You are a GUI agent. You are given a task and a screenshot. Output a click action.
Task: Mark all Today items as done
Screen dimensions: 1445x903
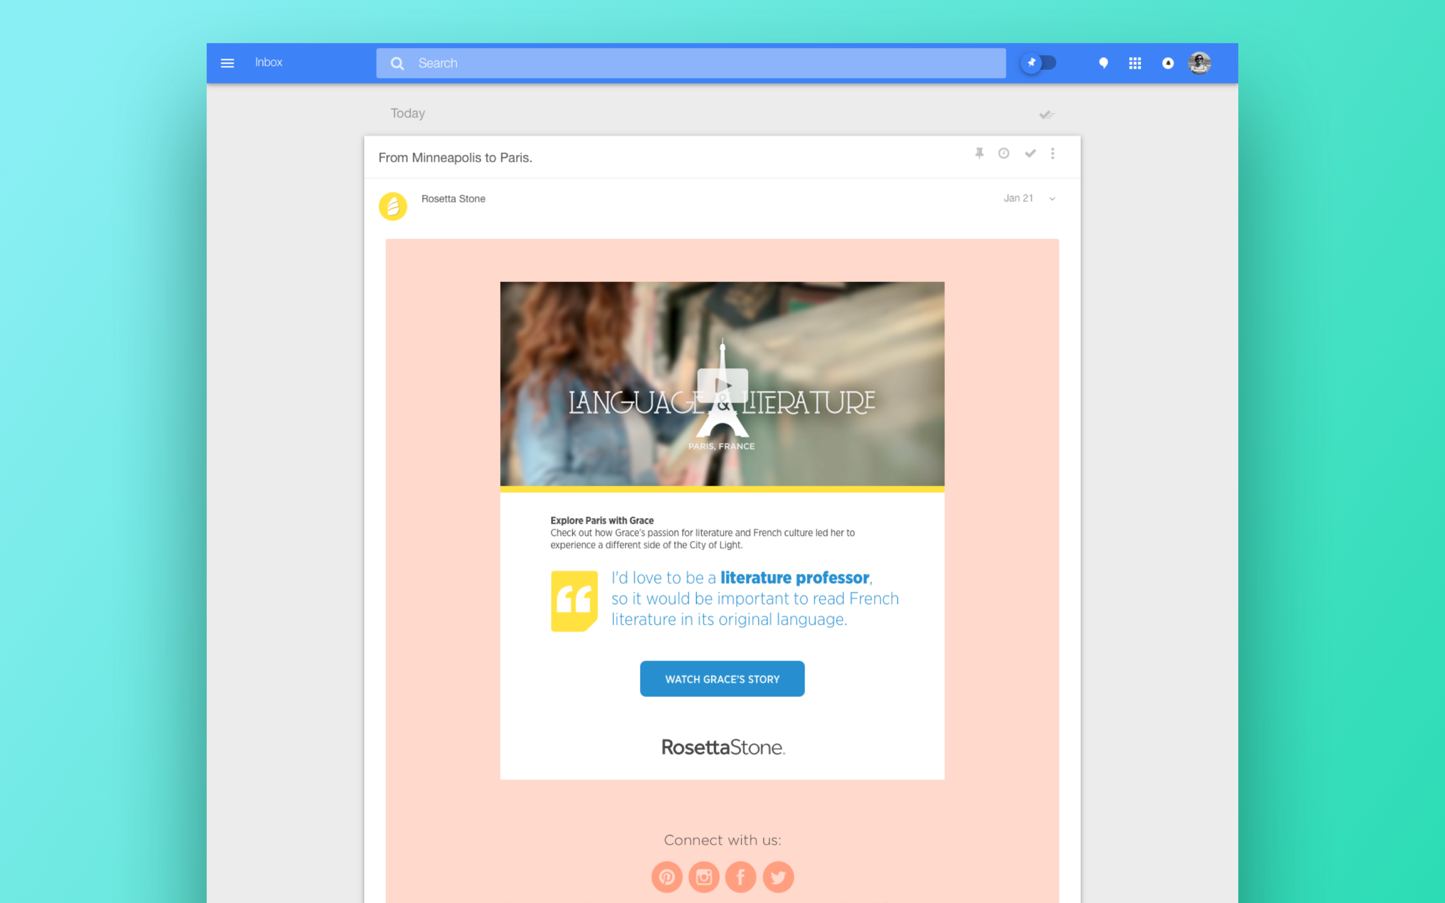(1047, 114)
